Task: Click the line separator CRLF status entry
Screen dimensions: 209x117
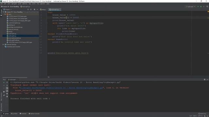Action: pos(195,116)
